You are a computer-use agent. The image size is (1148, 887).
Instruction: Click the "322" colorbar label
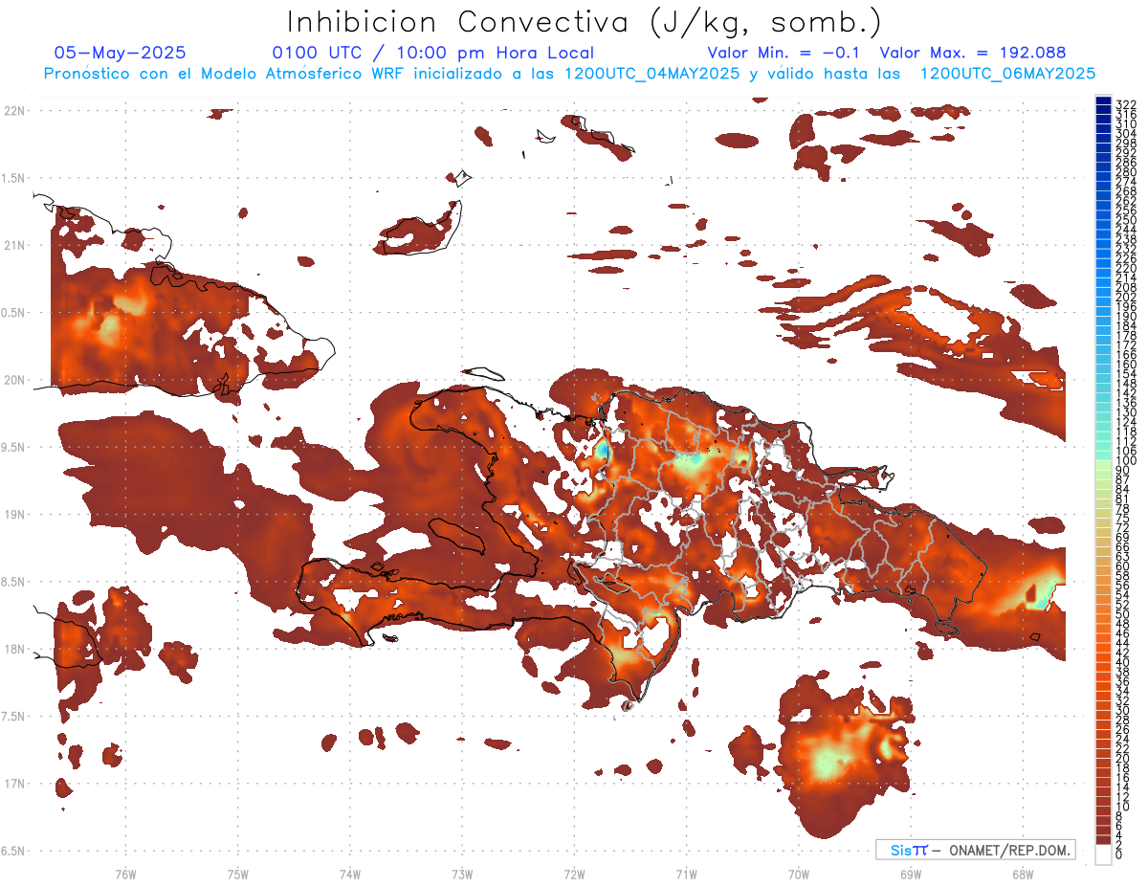pos(1125,104)
